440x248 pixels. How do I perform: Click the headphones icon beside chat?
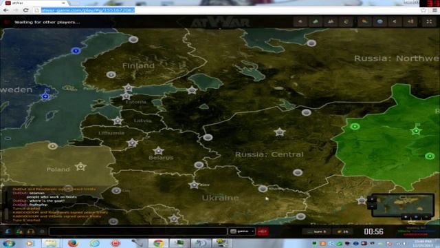coord(31,231)
